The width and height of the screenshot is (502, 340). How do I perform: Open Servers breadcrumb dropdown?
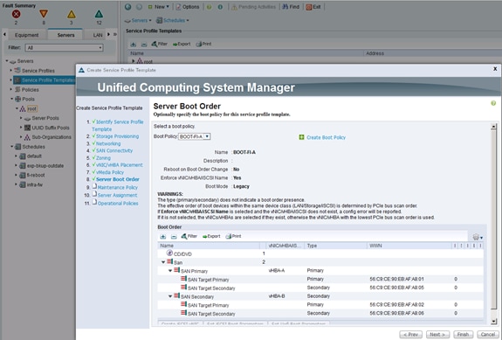click(138, 20)
